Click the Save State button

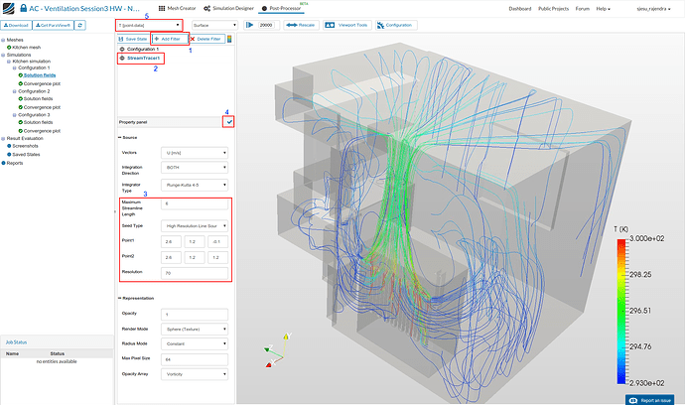tap(132, 37)
